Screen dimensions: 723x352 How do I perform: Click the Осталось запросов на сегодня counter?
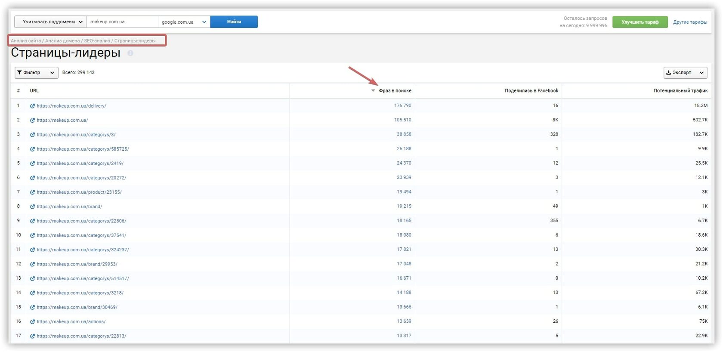pos(583,22)
